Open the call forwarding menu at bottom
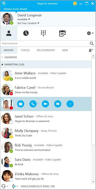This screenshot has height=190, width=96. coord(15,186)
